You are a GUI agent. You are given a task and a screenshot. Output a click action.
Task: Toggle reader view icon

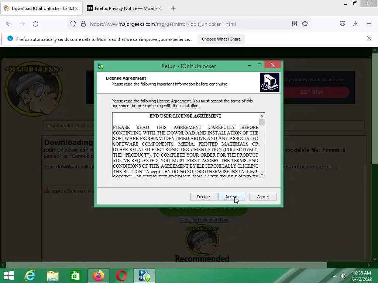(x=294, y=24)
